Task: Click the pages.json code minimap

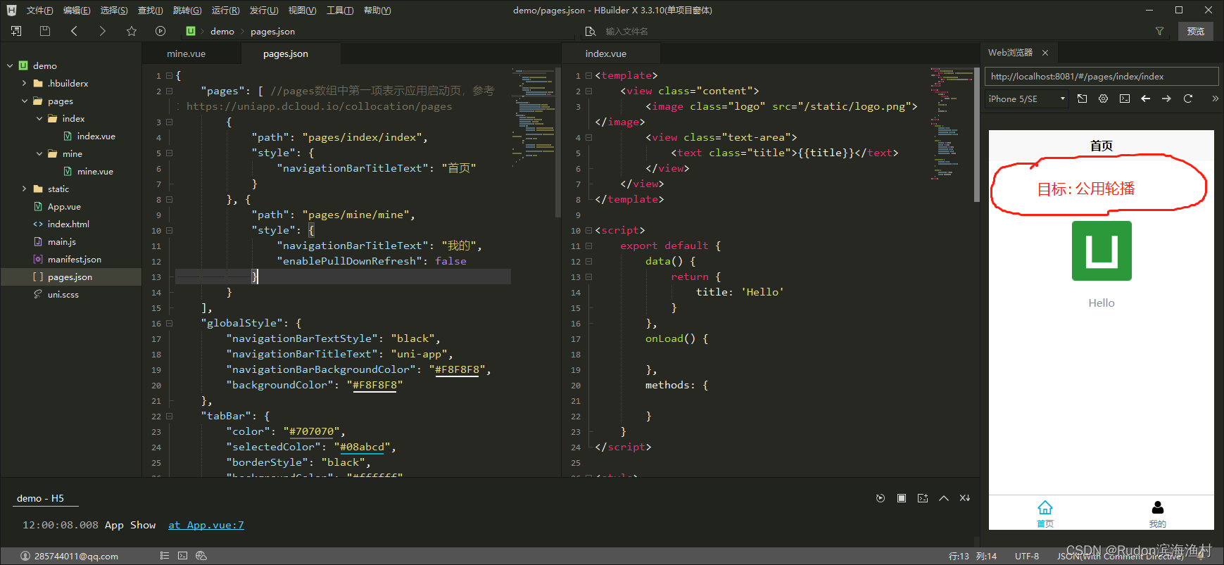Action: (534, 116)
